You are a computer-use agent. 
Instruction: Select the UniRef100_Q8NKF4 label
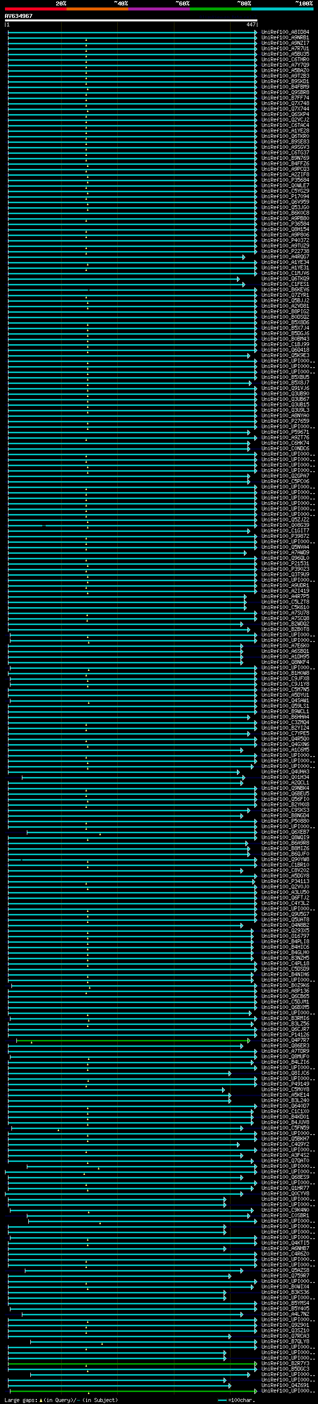click(285, 662)
